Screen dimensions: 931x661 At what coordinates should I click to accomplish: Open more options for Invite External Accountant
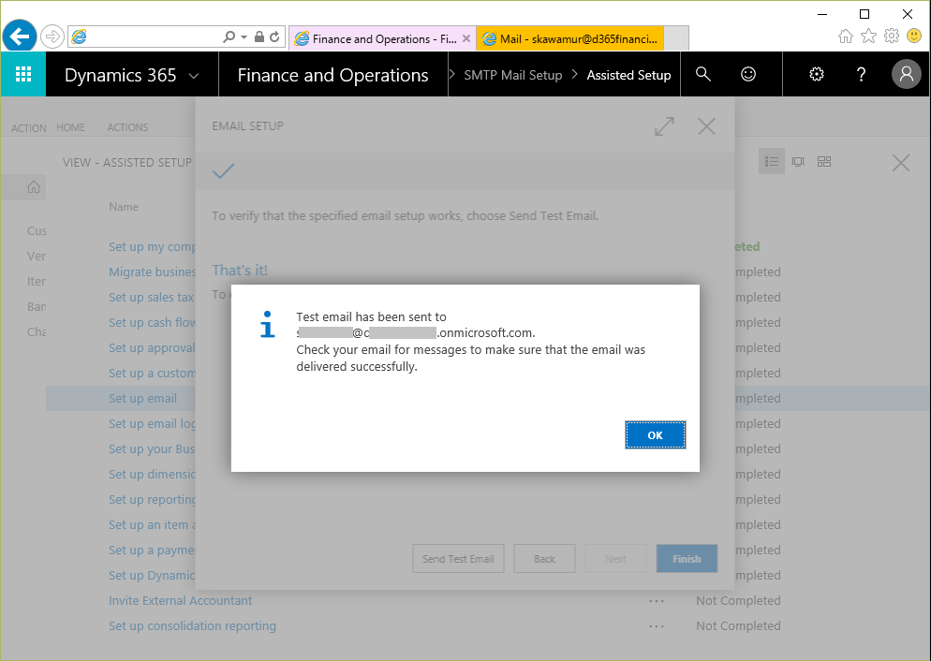pyautogui.click(x=657, y=601)
